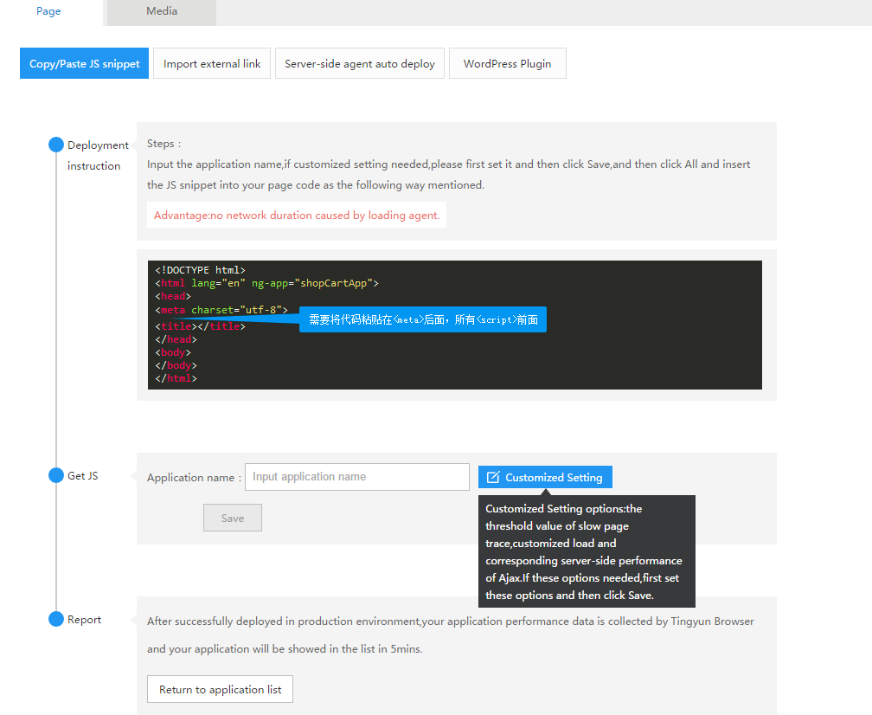Click the red Advantage note text
Image resolution: width=872 pixels, height=715 pixels.
(297, 216)
